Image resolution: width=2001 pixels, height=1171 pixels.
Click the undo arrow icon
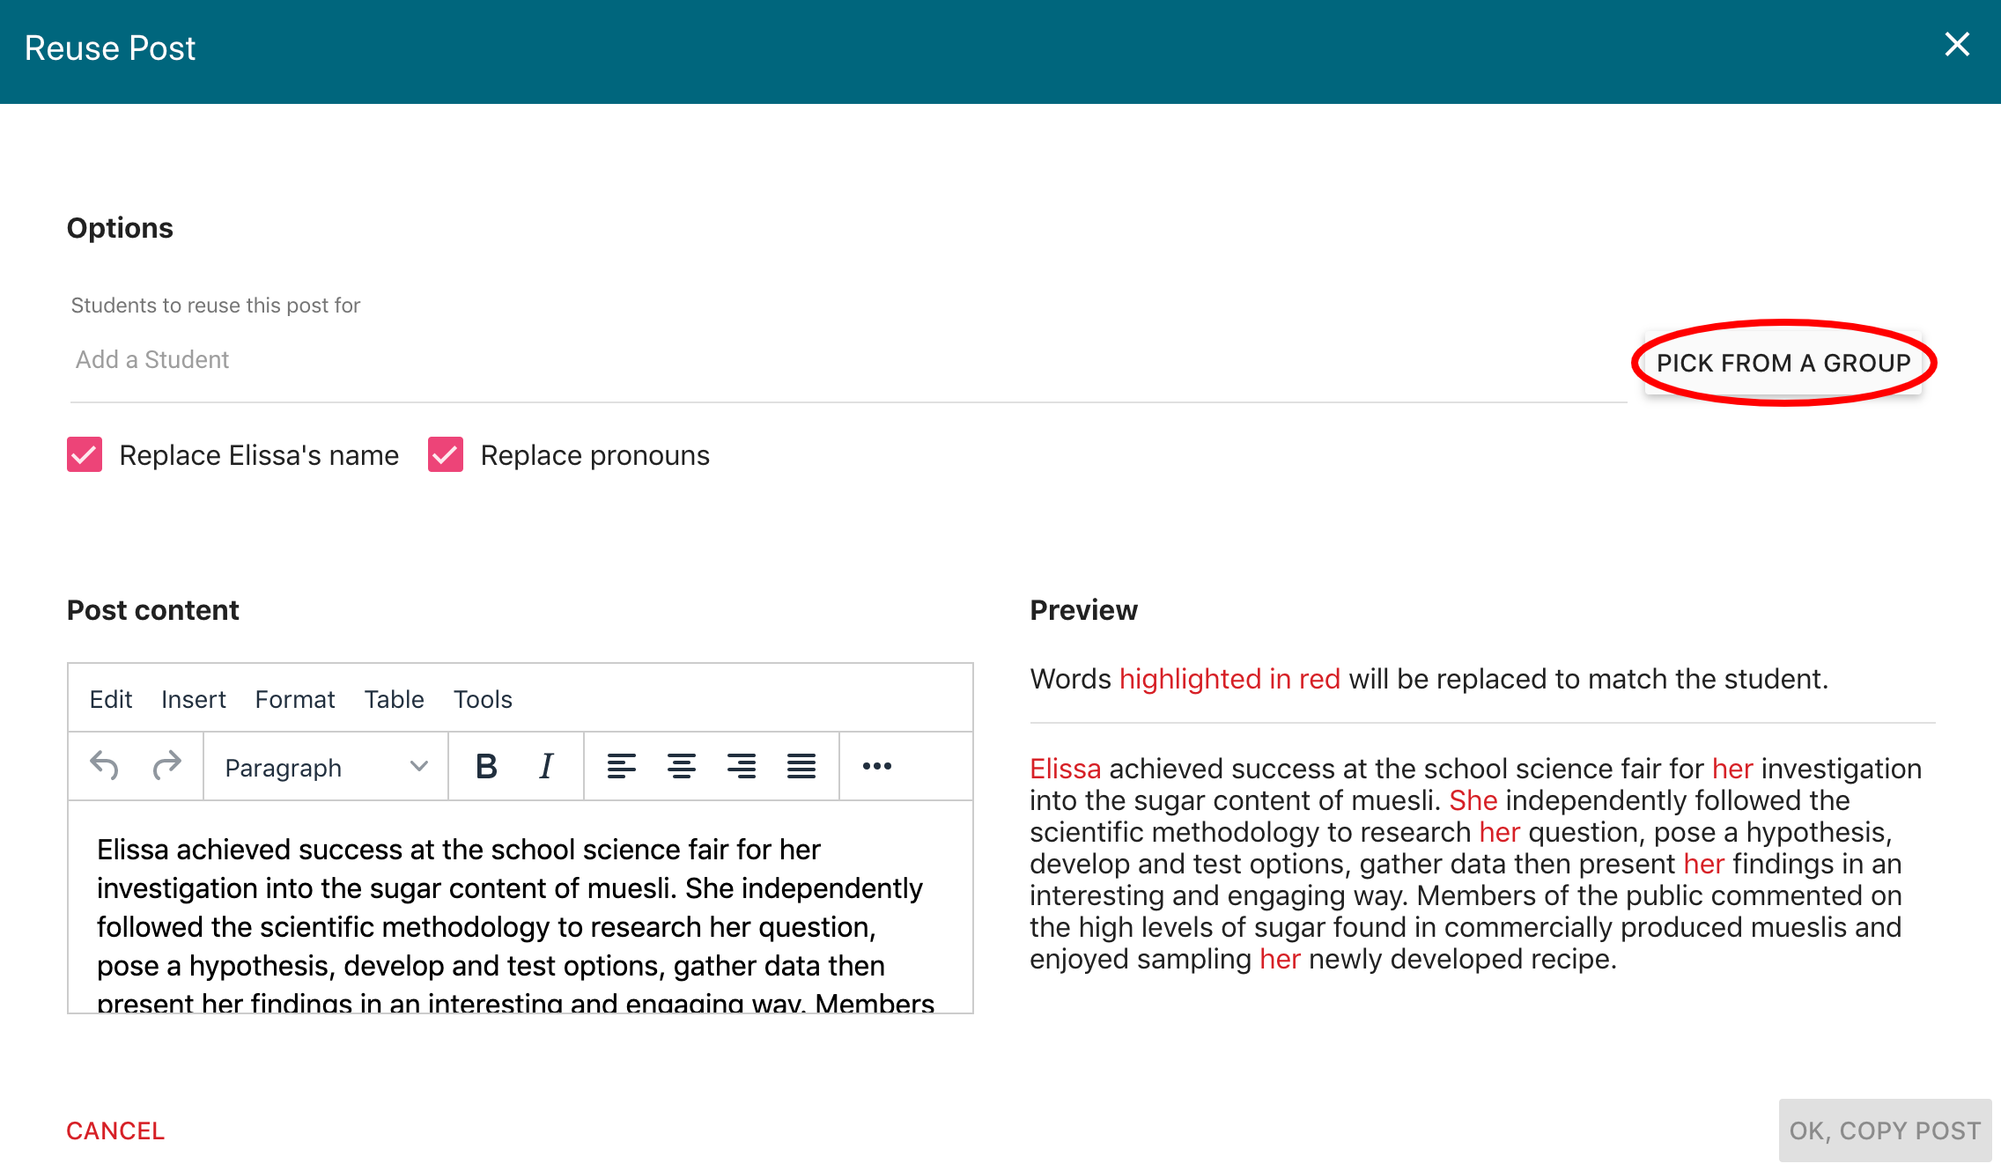(104, 766)
